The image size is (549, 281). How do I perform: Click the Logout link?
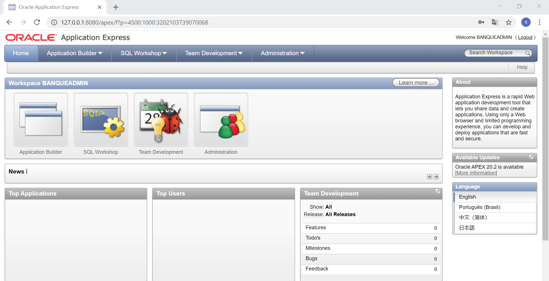(525, 37)
